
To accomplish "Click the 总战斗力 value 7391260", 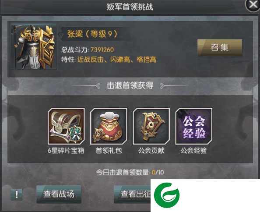I will tap(102, 49).
